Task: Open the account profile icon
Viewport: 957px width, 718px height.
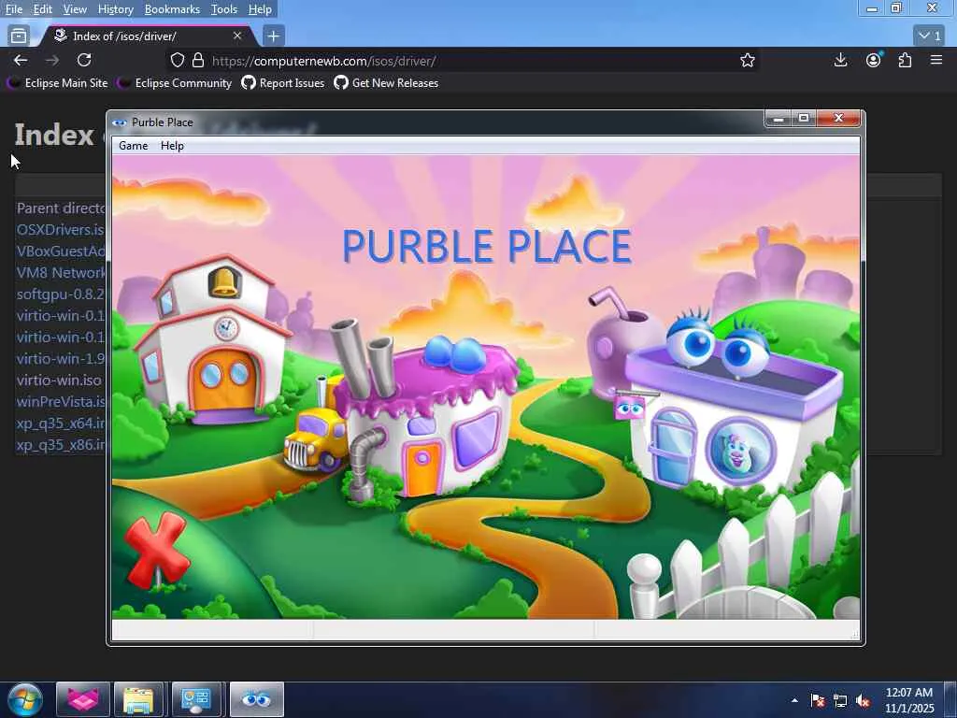Action: coord(874,60)
